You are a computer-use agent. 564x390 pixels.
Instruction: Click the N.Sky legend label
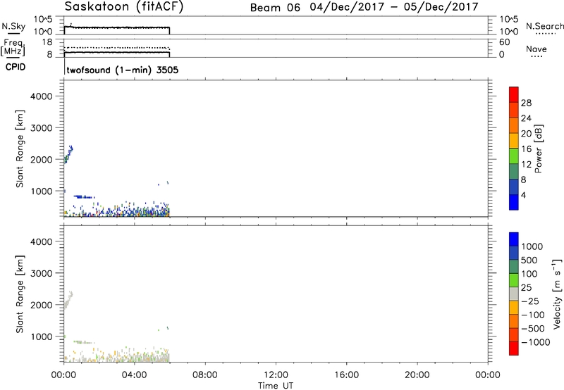tap(13, 26)
